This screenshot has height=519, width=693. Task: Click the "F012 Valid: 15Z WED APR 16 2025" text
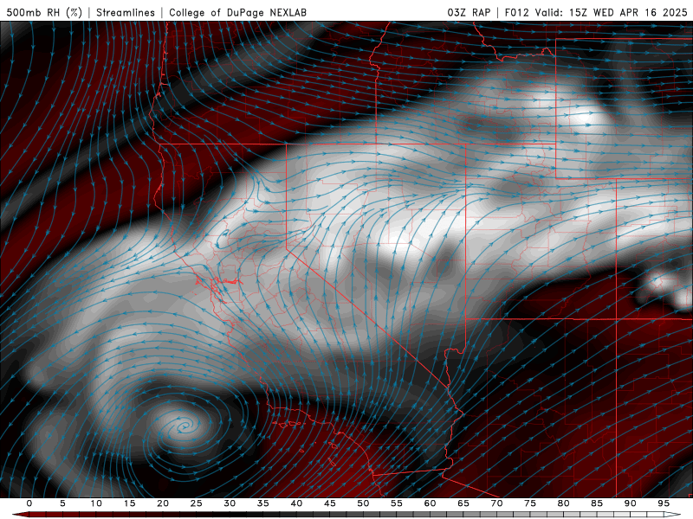click(596, 12)
